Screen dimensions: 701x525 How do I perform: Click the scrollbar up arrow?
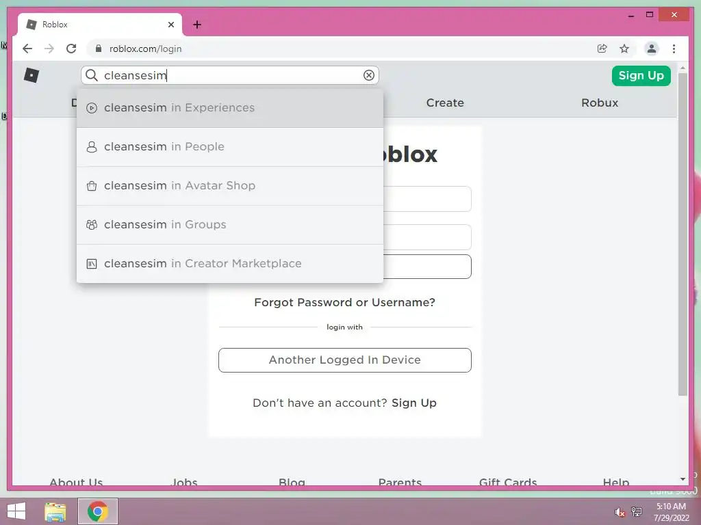[x=683, y=68]
